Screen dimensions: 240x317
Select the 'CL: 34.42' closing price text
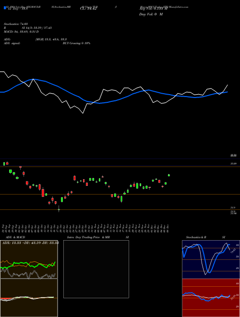click(88, 9)
